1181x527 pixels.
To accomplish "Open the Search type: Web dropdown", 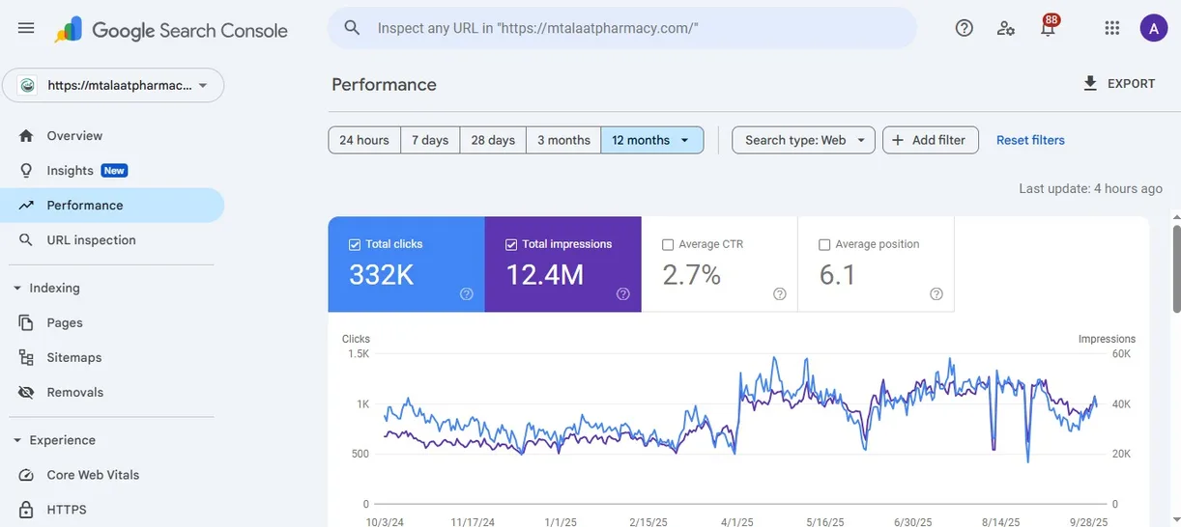I will pos(804,140).
